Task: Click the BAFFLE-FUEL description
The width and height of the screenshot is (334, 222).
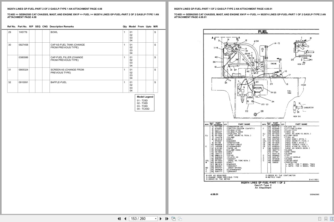Action: [59, 82]
